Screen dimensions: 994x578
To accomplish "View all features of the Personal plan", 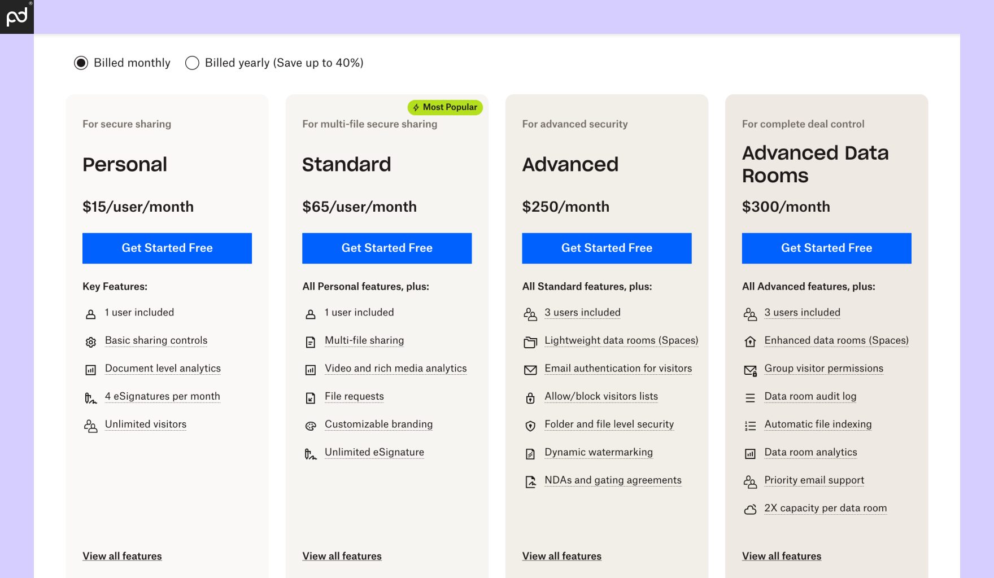I will tap(122, 556).
